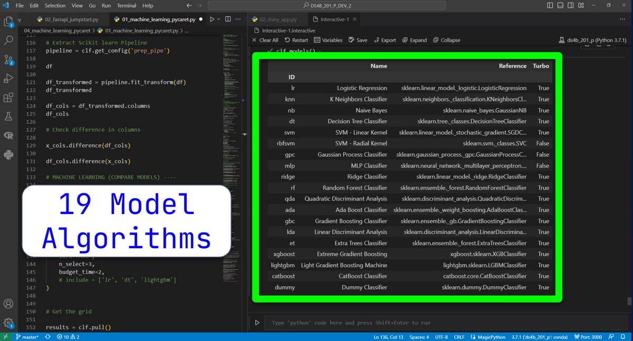633x341 pixels.
Task: Toggle the Primary Side Bar
Action: tap(551, 5)
